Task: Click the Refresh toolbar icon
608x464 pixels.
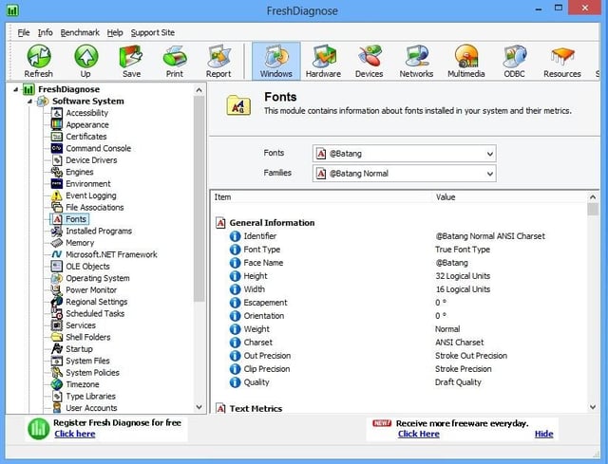Action: (x=38, y=61)
